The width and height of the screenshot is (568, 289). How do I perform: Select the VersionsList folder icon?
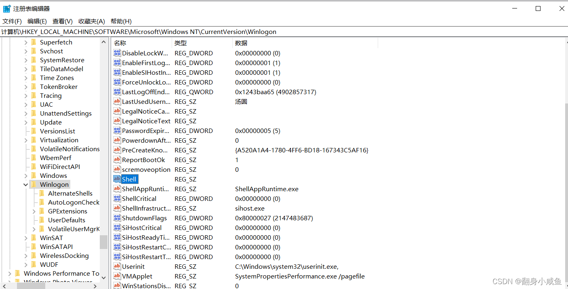34,131
